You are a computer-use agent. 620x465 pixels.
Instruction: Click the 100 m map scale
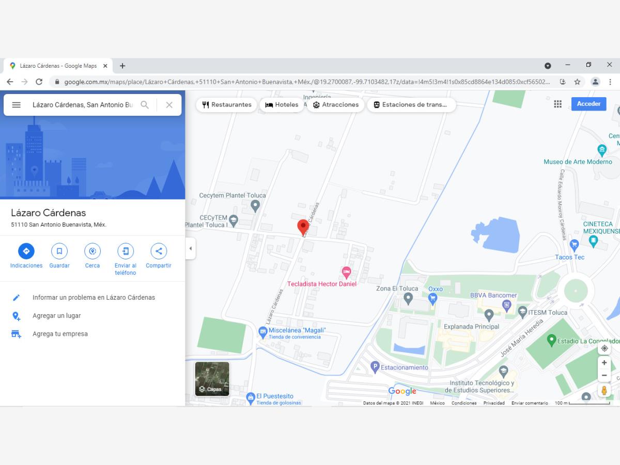click(x=582, y=403)
